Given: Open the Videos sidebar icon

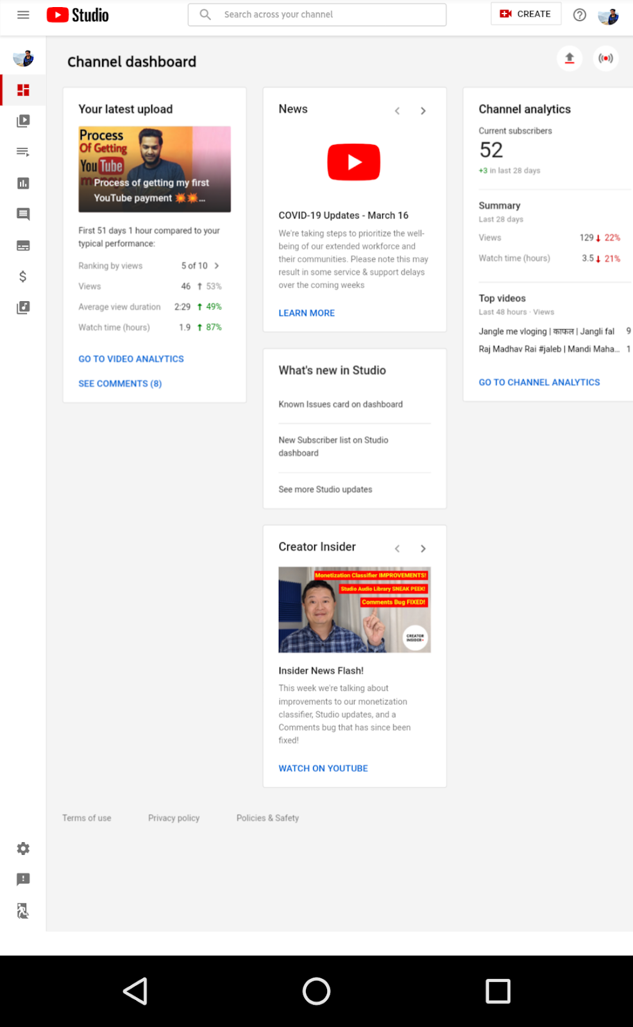Looking at the screenshot, I should pyautogui.click(x=23, y=121).
